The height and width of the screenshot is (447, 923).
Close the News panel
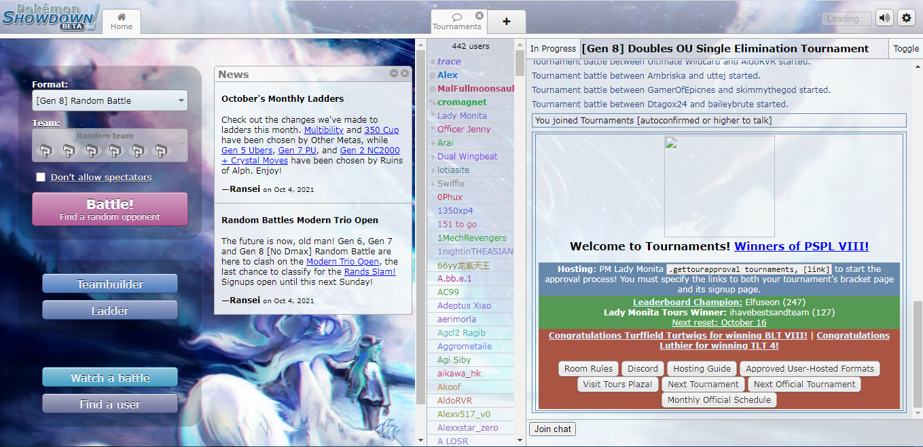coord(405,73)
